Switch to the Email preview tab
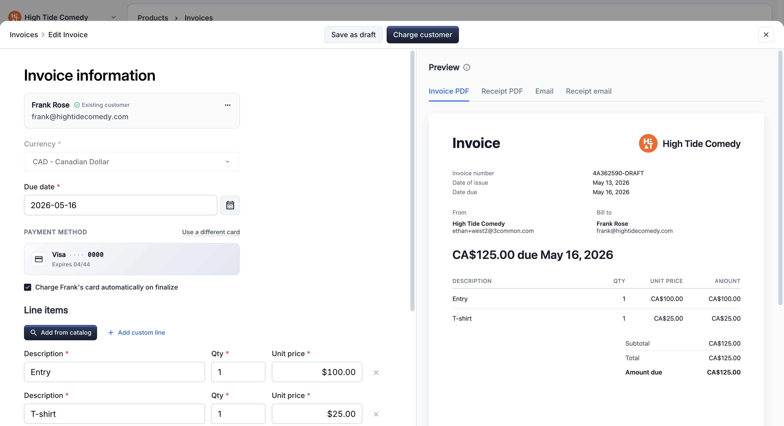The image size is (784, 426). coord(544,91)
